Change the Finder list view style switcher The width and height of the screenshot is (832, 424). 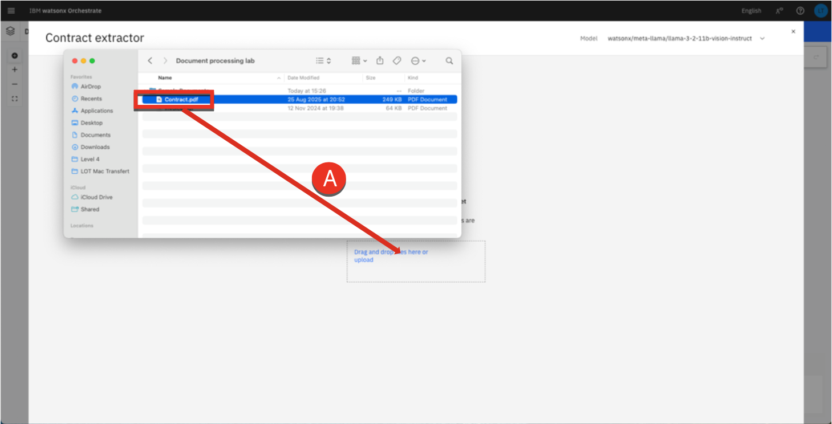(323, 61)
